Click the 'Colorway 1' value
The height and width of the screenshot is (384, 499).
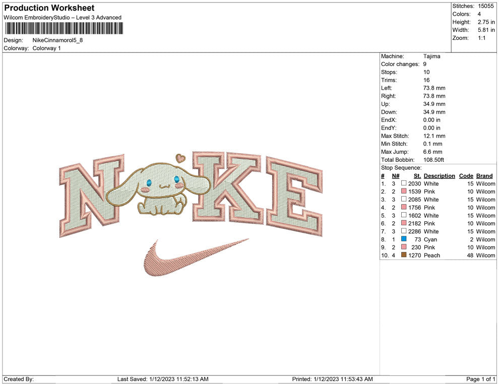tap(46, 48)
